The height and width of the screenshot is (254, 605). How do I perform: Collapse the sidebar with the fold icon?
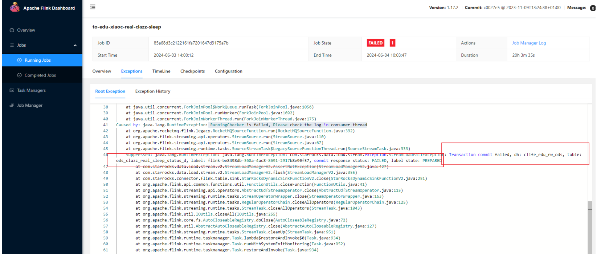coord(93,7)
